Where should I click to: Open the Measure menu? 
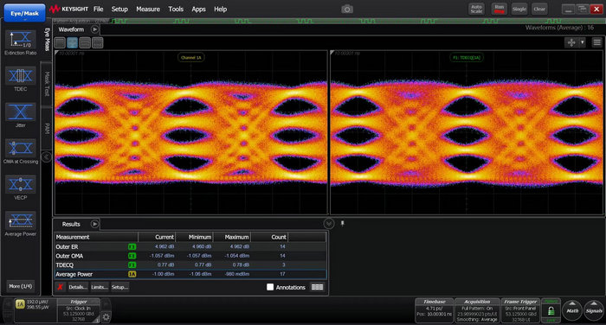point(148,9)
